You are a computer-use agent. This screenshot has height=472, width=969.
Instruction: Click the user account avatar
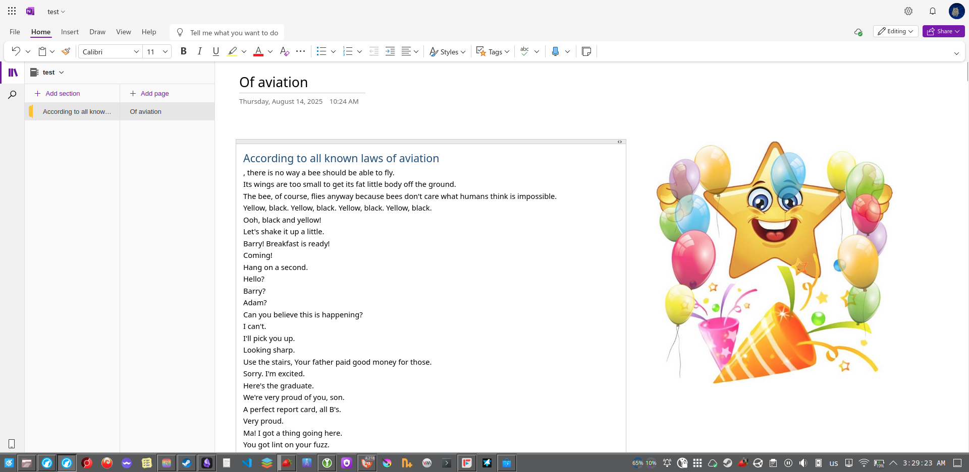tap(956, 11)
